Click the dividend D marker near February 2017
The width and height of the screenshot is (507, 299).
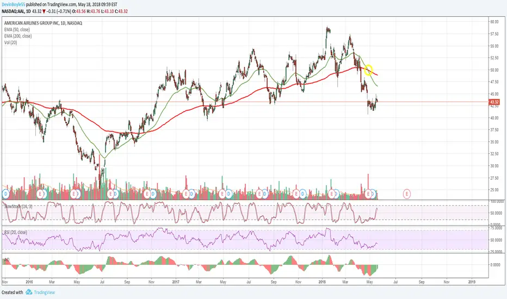coord(191,194)
